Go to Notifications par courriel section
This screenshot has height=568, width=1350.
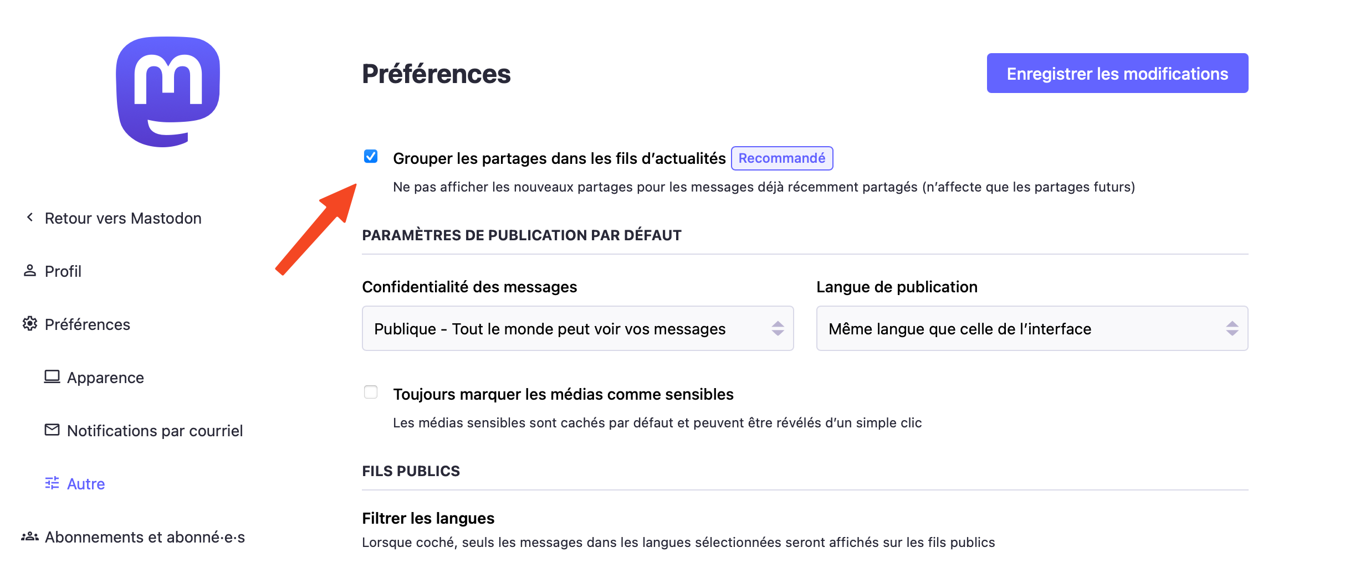155,431
